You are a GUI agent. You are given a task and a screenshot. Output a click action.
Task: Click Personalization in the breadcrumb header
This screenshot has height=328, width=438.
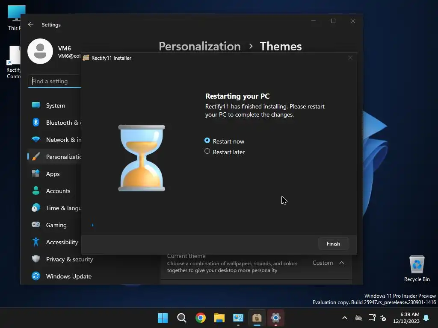(x=200, y=46)
